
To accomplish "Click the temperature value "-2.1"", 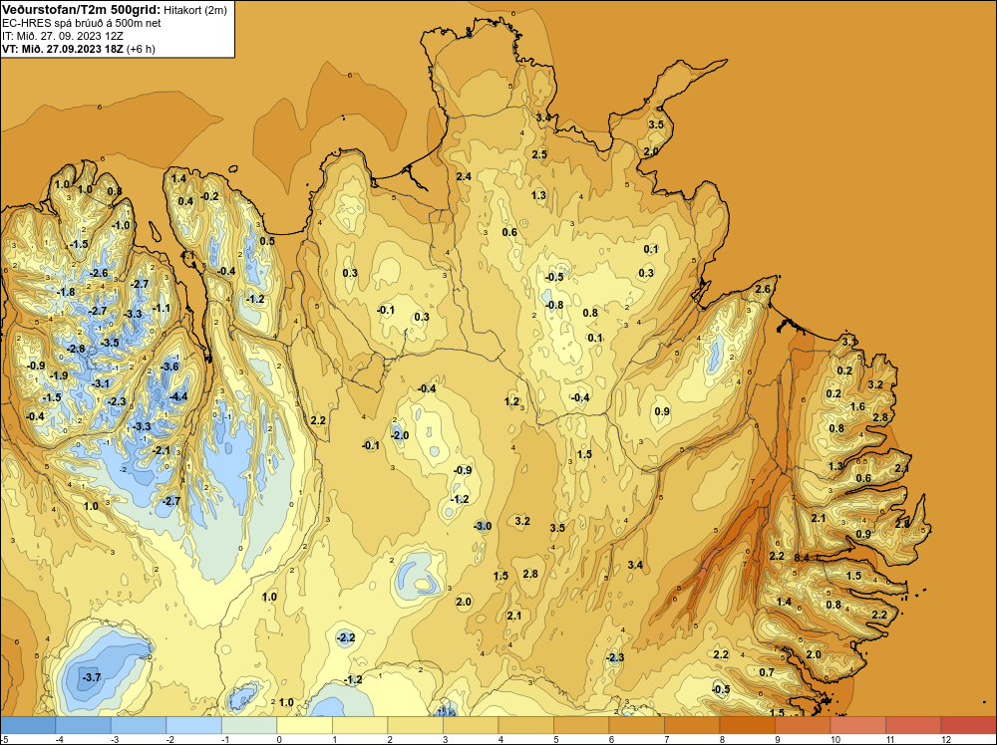I will click(x=162, y=450).
